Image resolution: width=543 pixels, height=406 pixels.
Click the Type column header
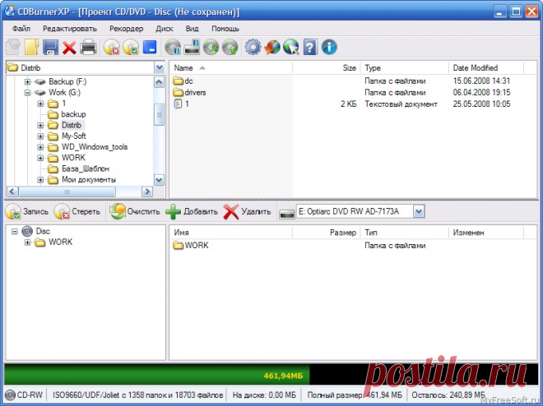pyautogui.click(x=405, y=67)
